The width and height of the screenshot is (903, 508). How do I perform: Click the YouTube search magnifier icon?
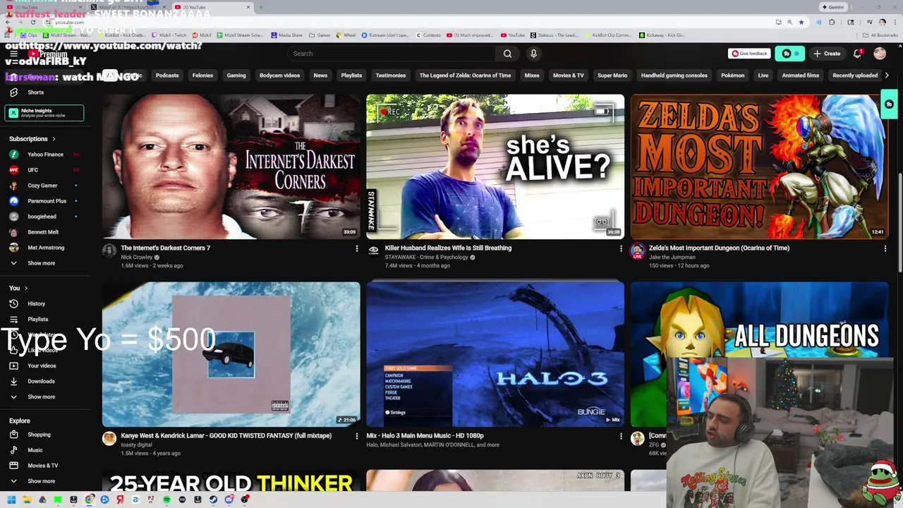507,54
